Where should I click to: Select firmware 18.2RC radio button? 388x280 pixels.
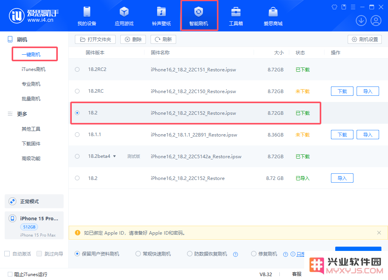click(x=77, y=91)
